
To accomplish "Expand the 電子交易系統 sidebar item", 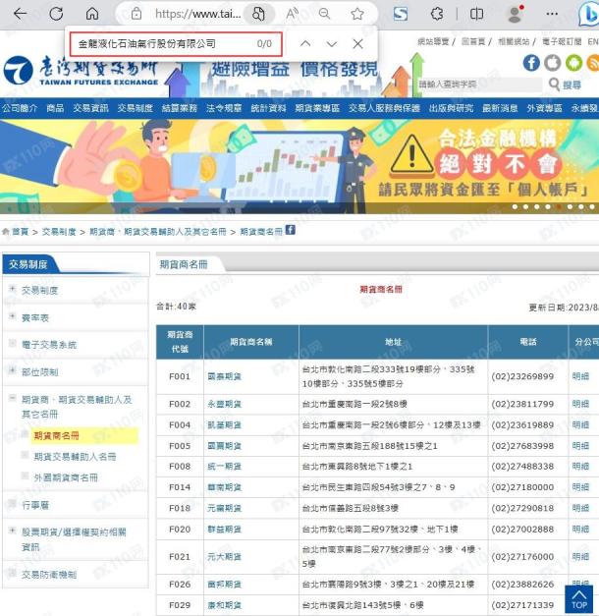I will [x=12, y=343].
